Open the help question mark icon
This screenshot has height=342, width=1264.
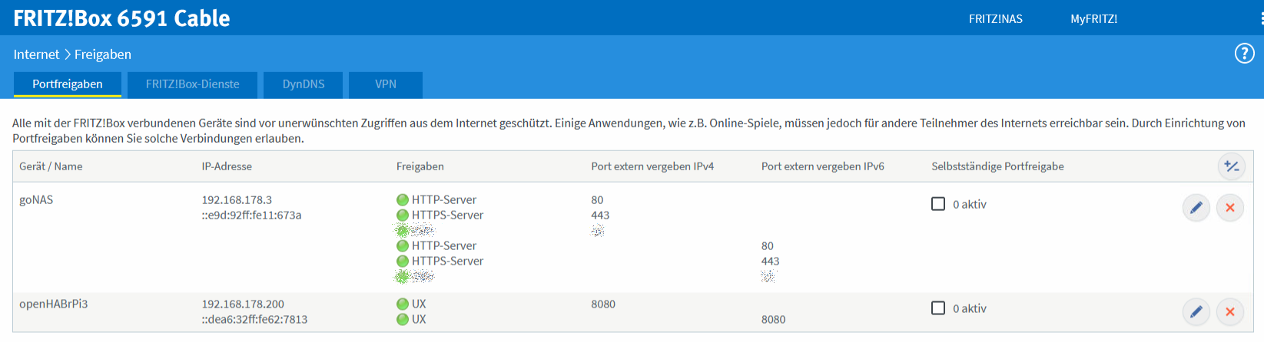point(1244,54)
